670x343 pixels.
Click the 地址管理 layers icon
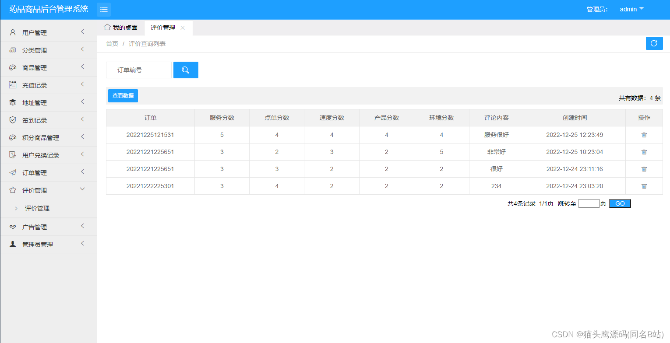coord(13,102)
